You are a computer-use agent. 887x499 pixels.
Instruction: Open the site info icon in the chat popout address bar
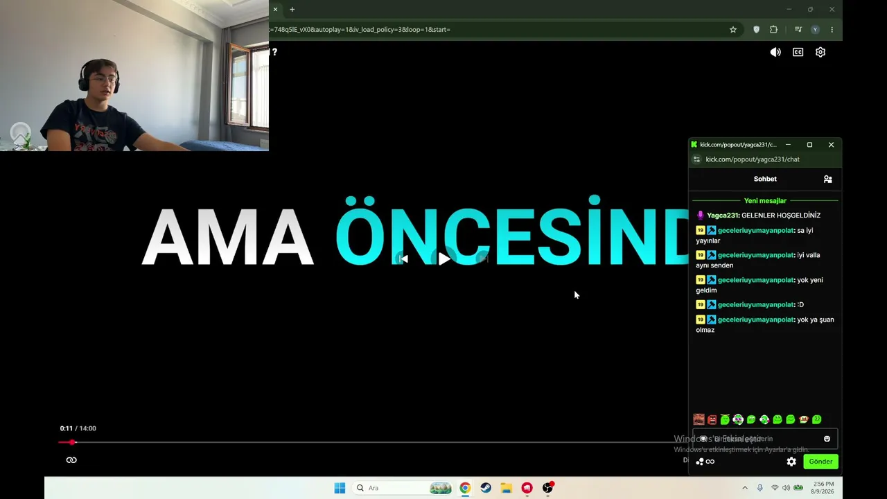[696, 159]
